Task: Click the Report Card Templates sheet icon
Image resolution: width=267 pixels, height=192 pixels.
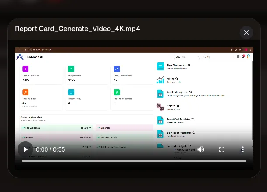Action: click(x=160, y=120)
